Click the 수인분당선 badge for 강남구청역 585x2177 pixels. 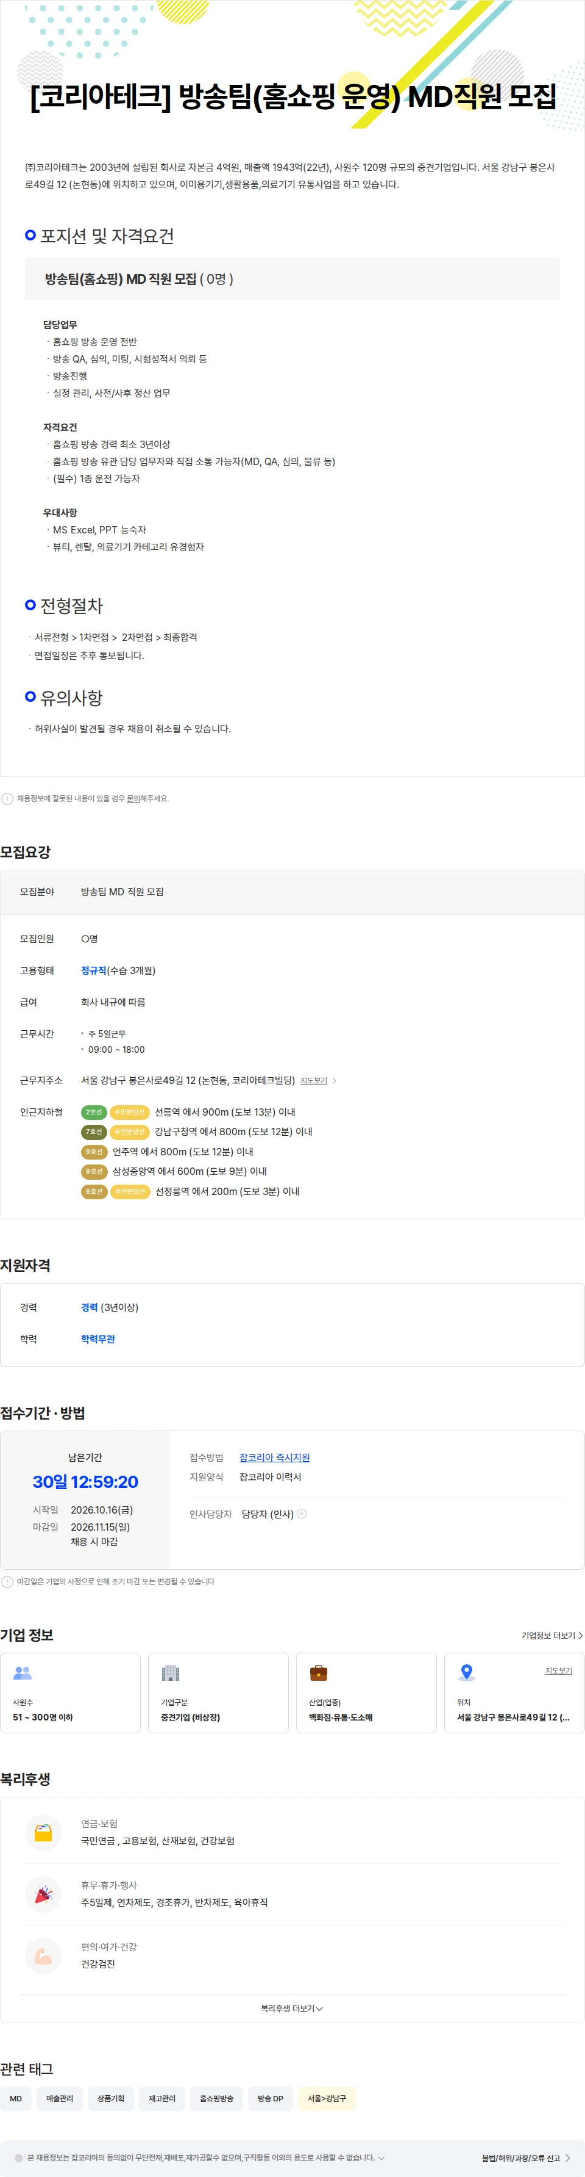[x=129, y=1132]
